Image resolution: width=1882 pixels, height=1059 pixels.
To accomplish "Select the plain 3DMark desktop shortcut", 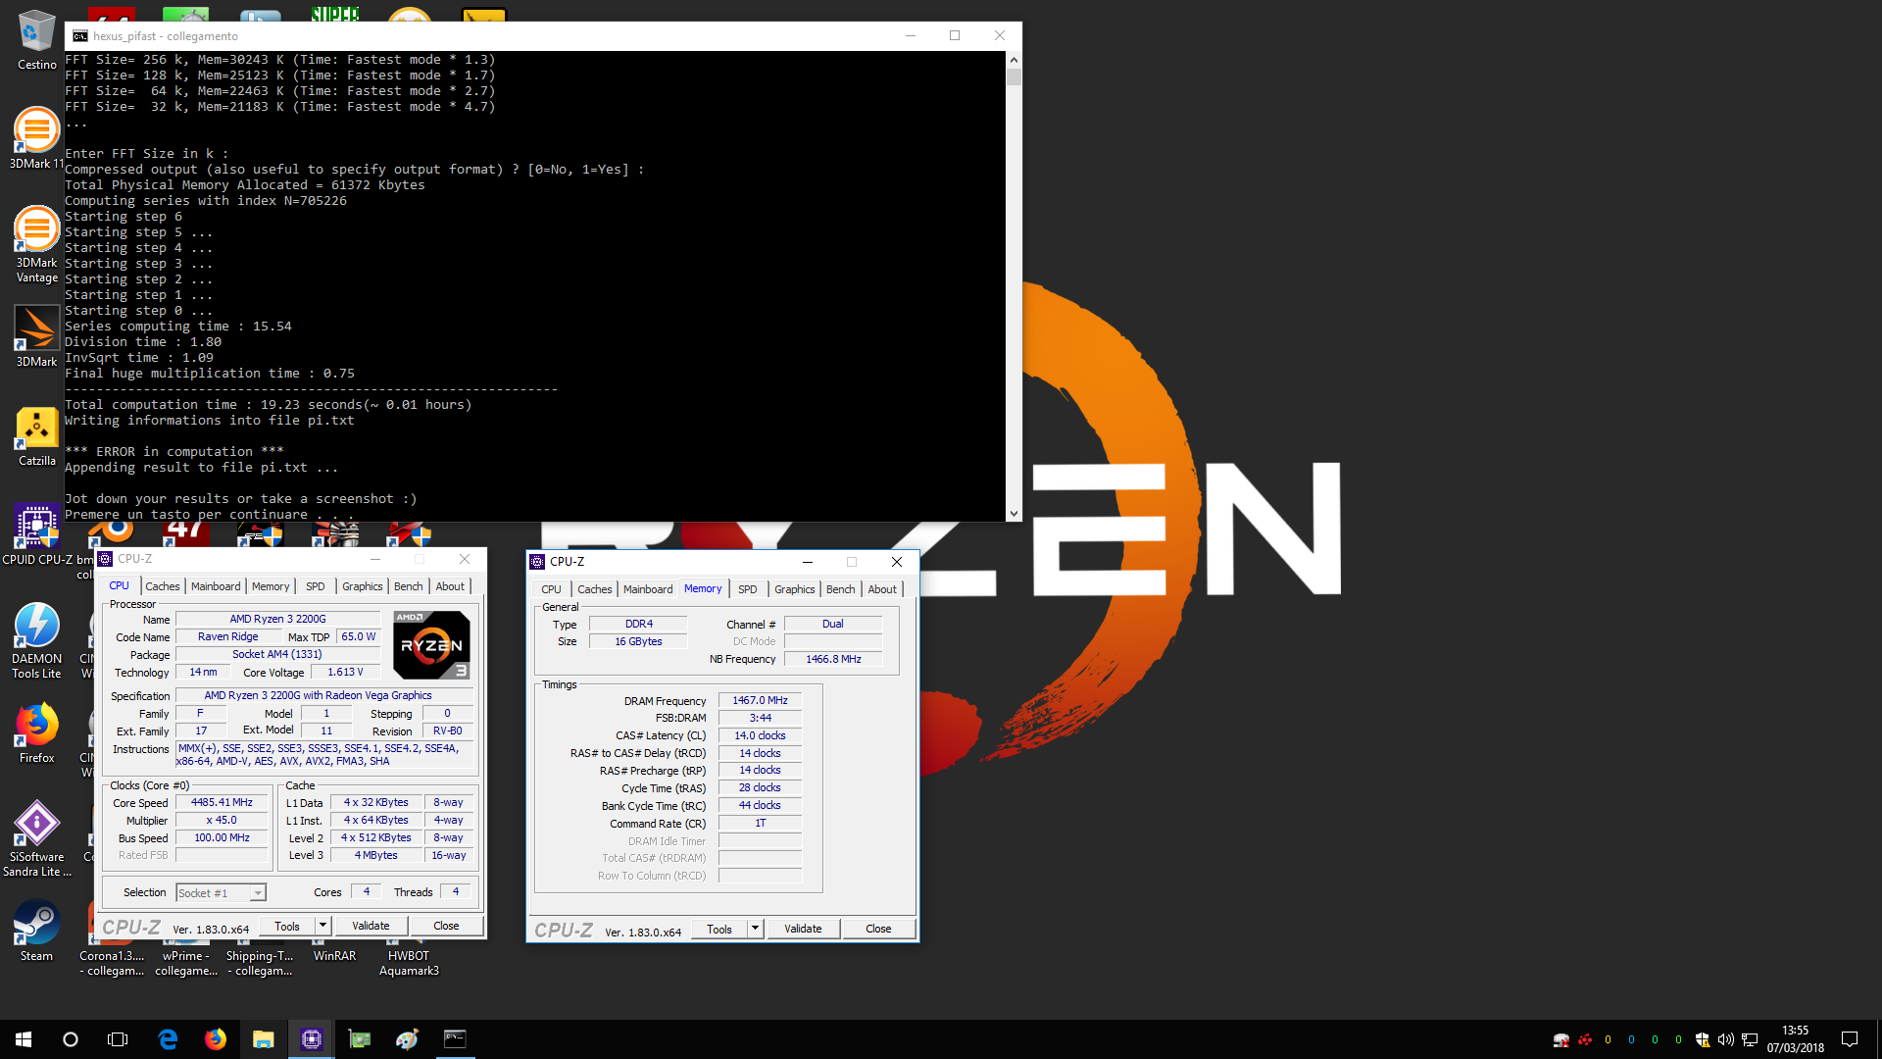I will pos(36,336).
